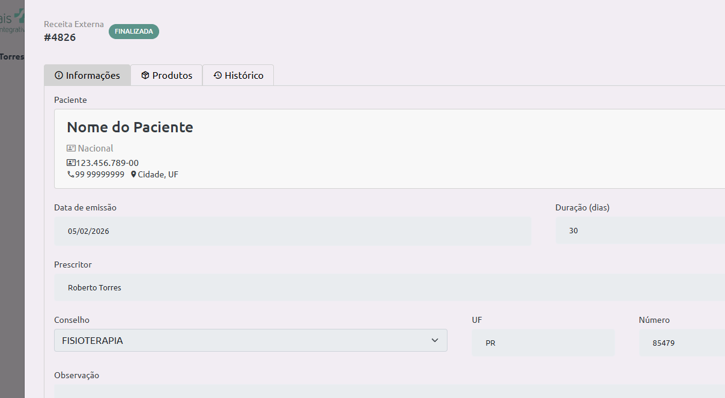Click the Número field showing 85479
The image size is (725, 398).
682,343
